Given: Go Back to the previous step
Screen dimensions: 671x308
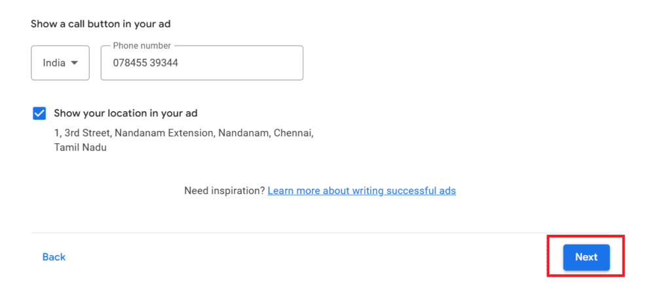Looking at the screenshot, I should click(x=54, y=257).
